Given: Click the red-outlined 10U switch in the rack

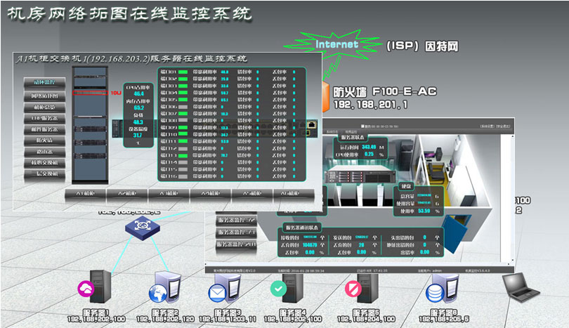Looking at the screenshot, I should click(91, 93).
